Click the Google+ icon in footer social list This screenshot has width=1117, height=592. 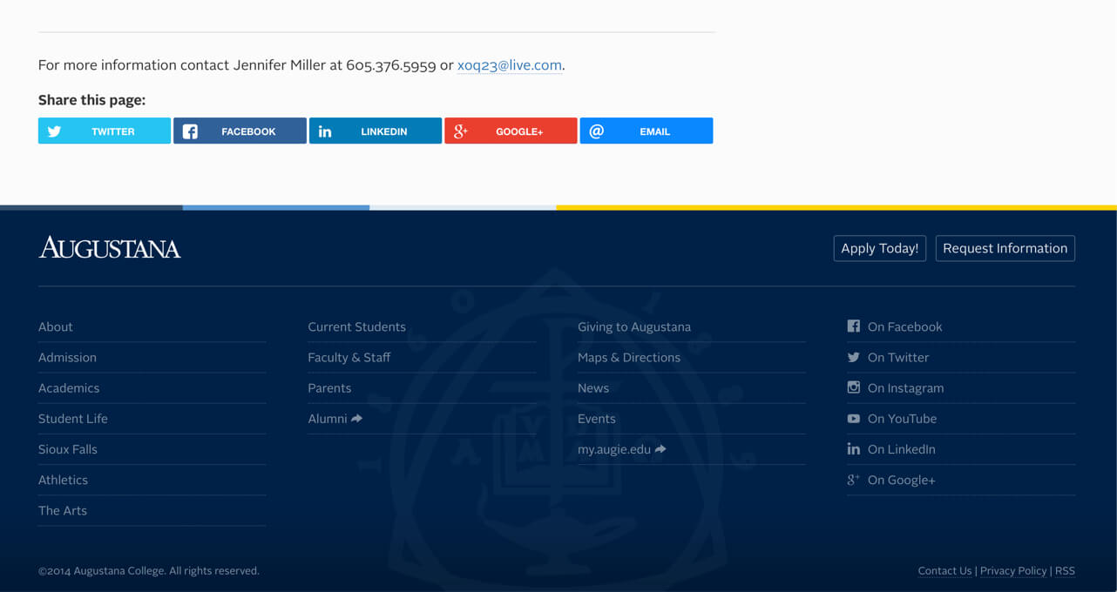(853, 480)
